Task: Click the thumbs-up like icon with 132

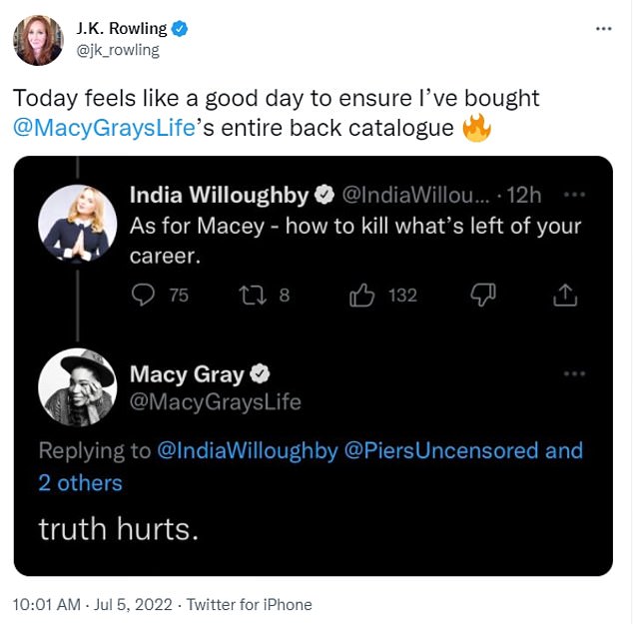Action: click(x=360, y=296)
